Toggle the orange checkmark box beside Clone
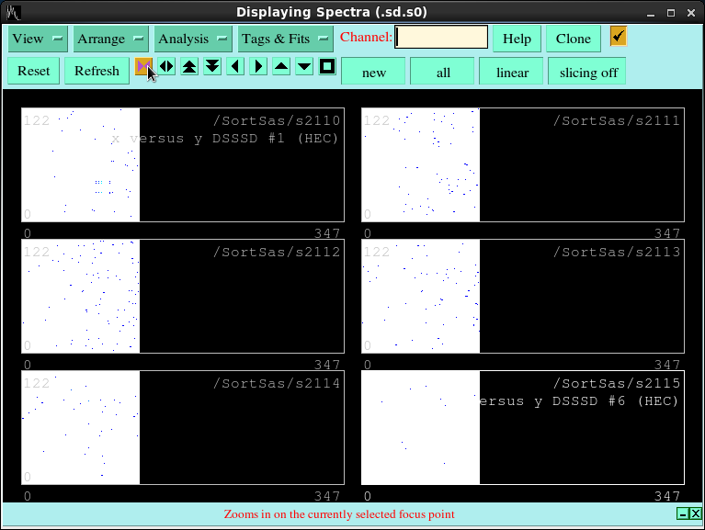This screenshot has width=705, height=530. (619, 36)
